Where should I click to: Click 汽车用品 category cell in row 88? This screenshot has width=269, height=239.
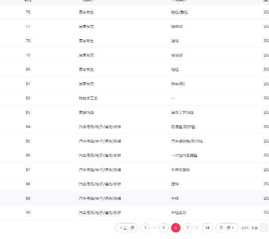pyautogui.click(x=100, y=184)
